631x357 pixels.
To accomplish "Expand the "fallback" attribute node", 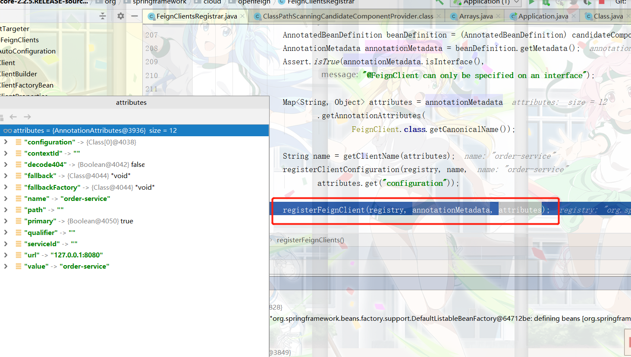I will (x=6, y=175).
